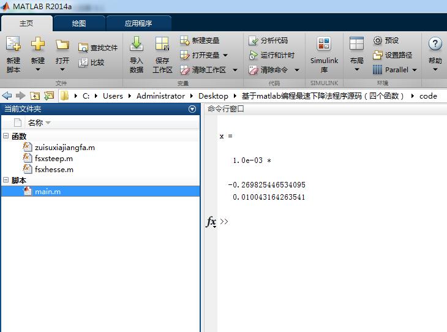Viewport: 447px width, 332px height.
Task: Click the Help (帮助) question mark icon
Action: tap(435, 44)
